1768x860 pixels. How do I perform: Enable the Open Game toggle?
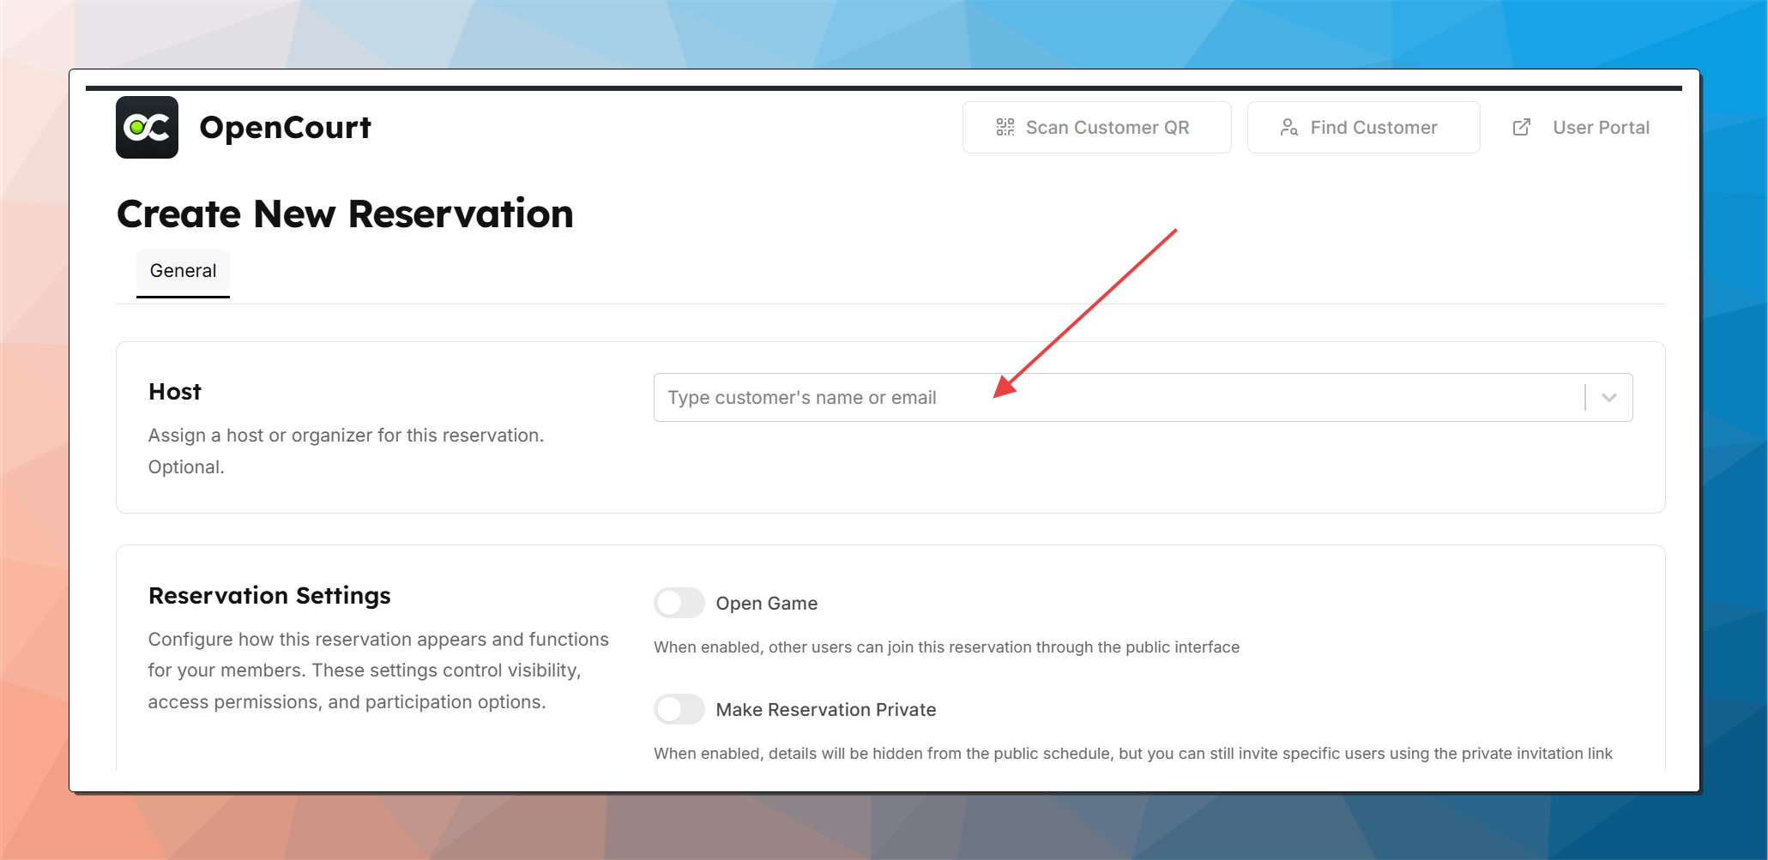(x=679, y=603)
